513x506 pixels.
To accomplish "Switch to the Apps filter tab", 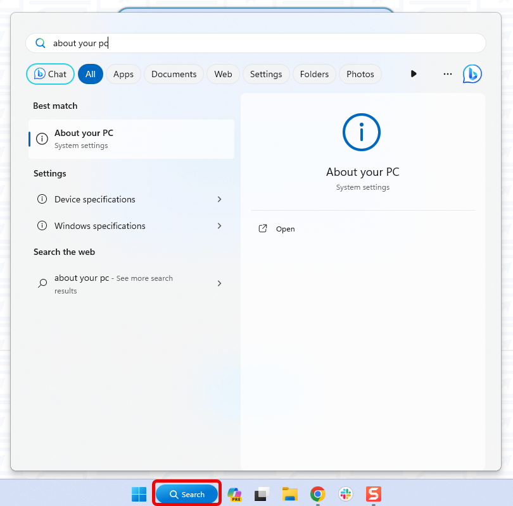I will pos(123,74).
